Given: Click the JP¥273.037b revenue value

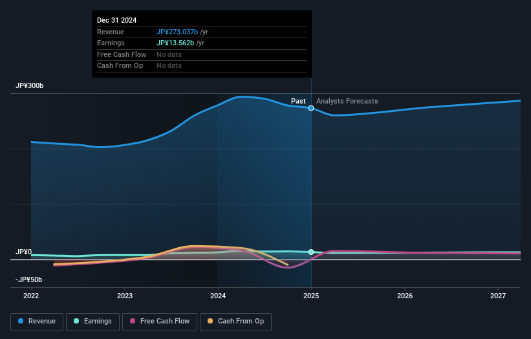Looking at the screenshot, I should (177, 32).
